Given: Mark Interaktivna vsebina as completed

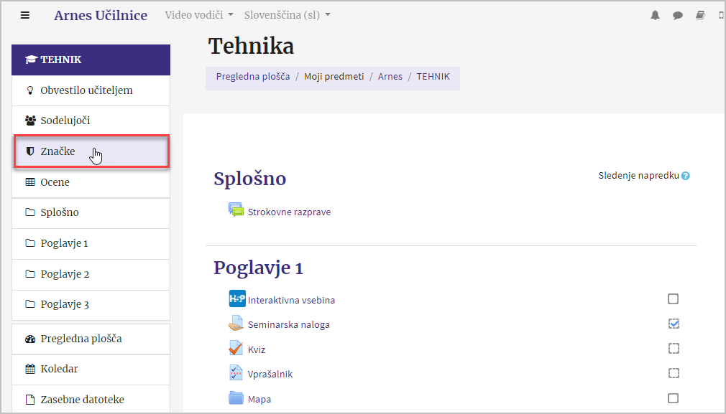Looking at the screenshot, I should point(674,299).
